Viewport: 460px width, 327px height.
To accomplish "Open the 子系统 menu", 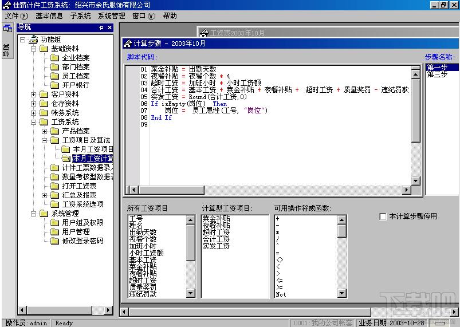I will click(80, 16).
